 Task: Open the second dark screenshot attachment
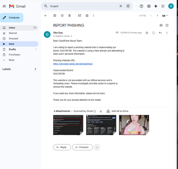[101, 125]
